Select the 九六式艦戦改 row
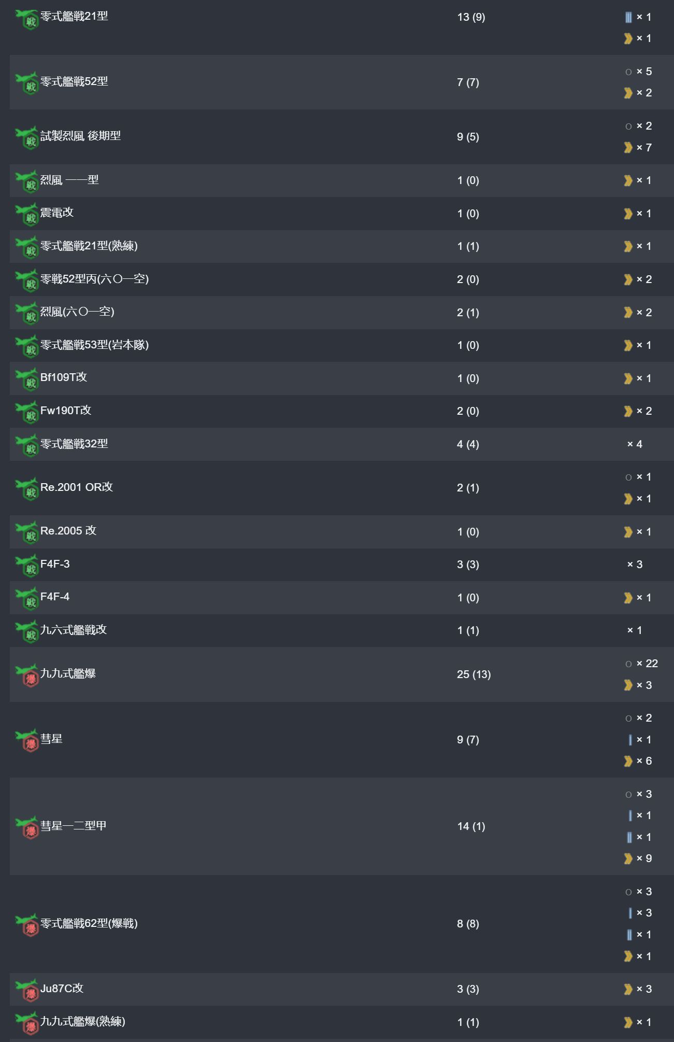The height and width of the screenshot is (1042, 674). pos(342,630)
